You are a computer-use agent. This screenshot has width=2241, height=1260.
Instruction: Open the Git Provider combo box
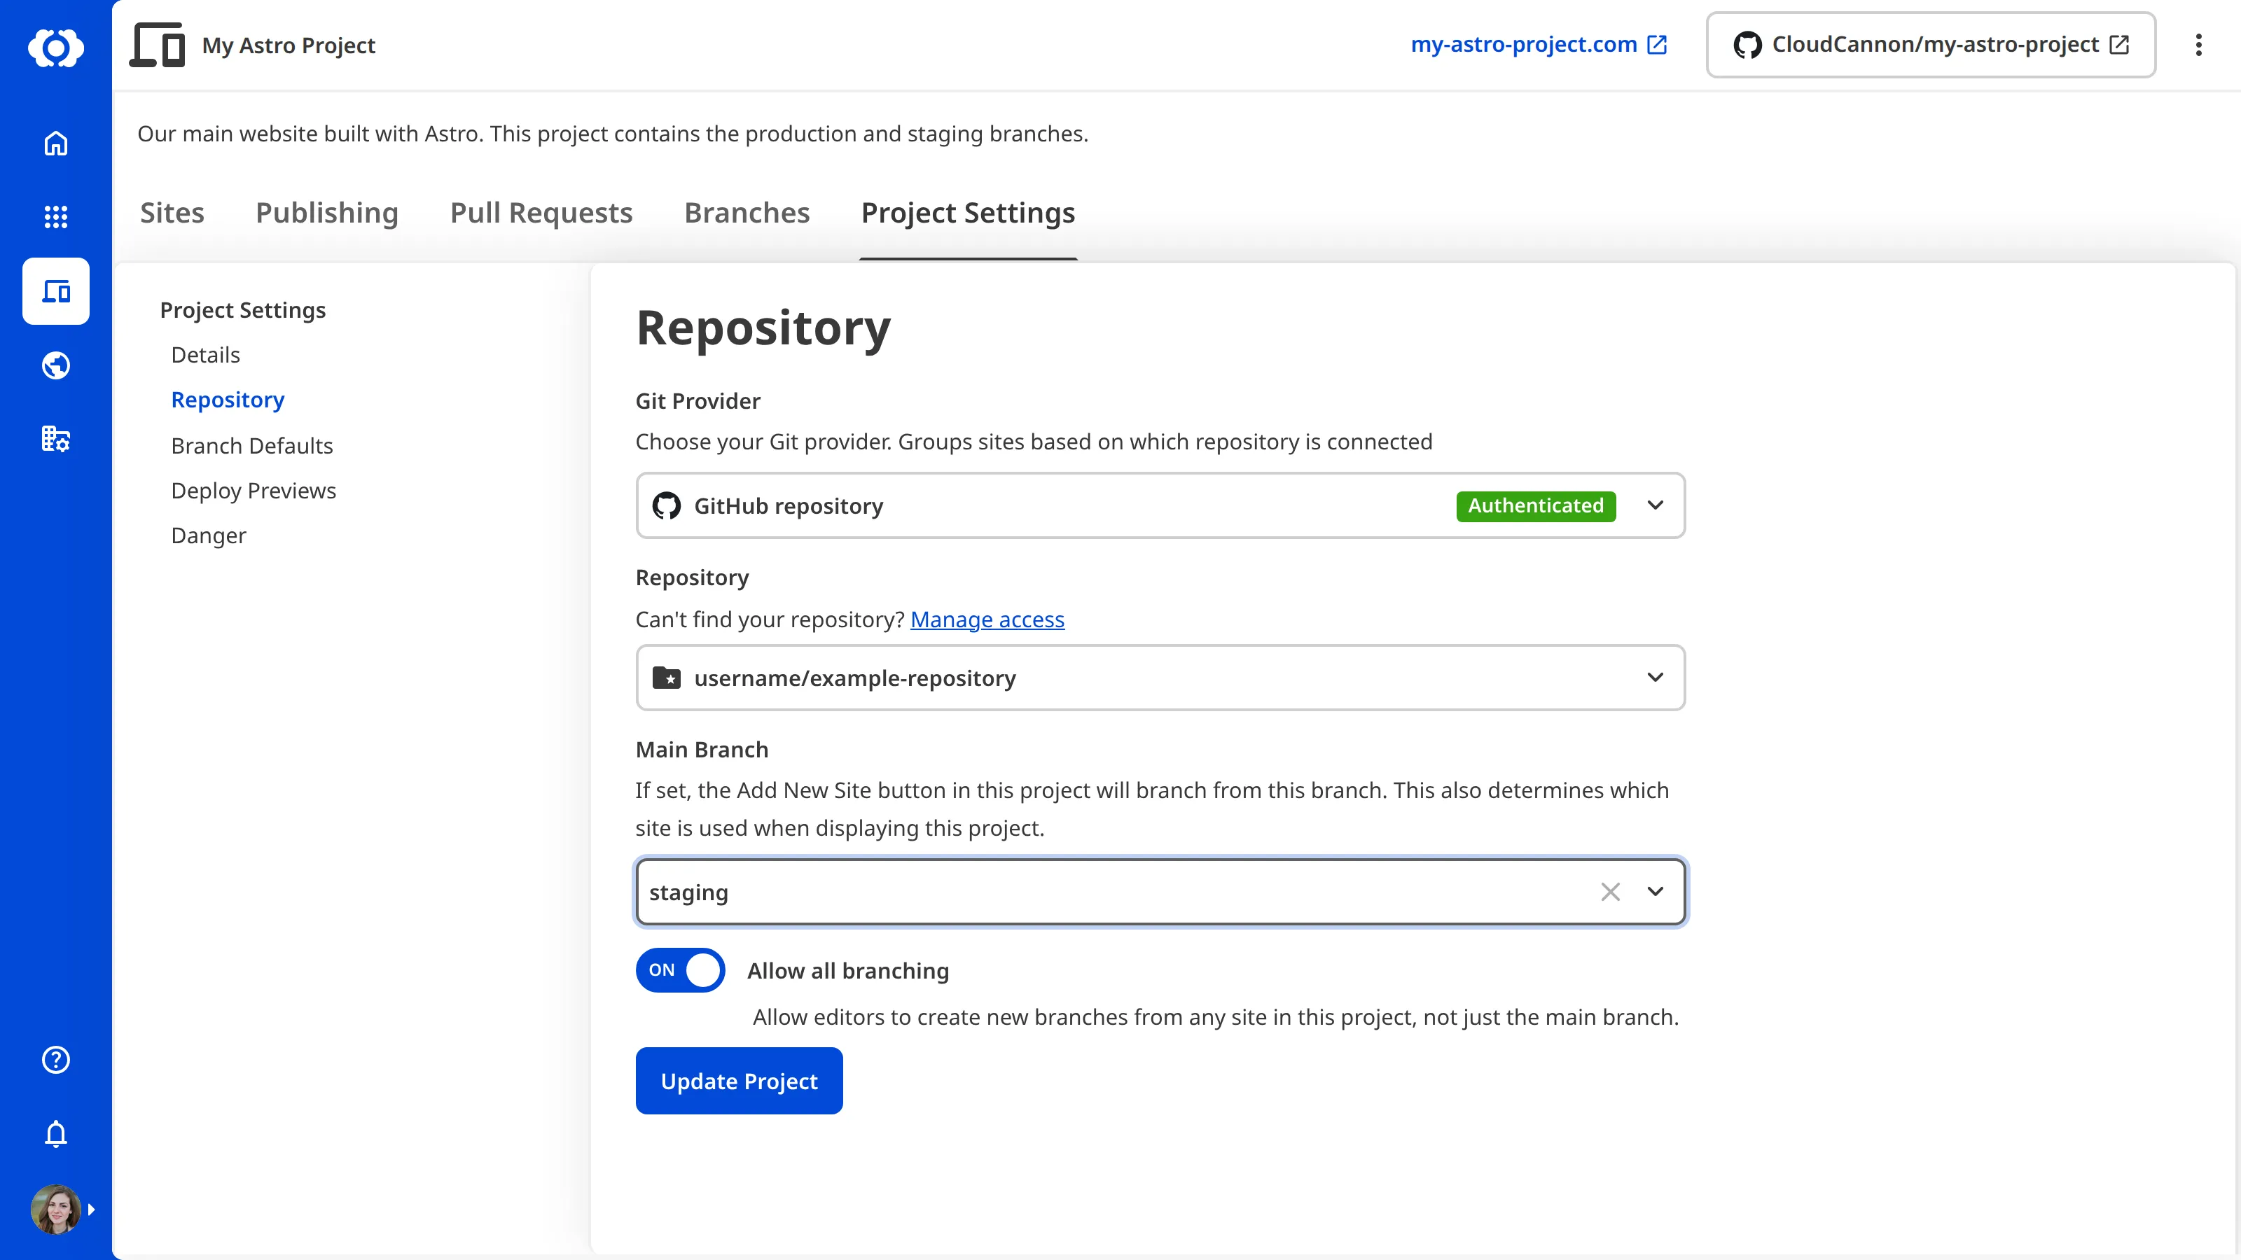[x=1160, y=505]
